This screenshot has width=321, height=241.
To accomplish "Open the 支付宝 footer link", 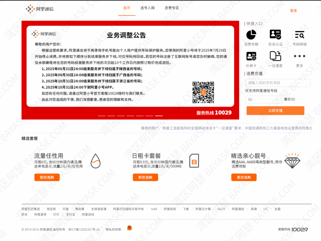I will point(71,214).
